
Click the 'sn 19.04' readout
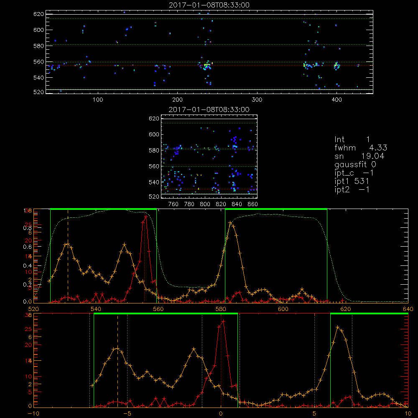359,156
